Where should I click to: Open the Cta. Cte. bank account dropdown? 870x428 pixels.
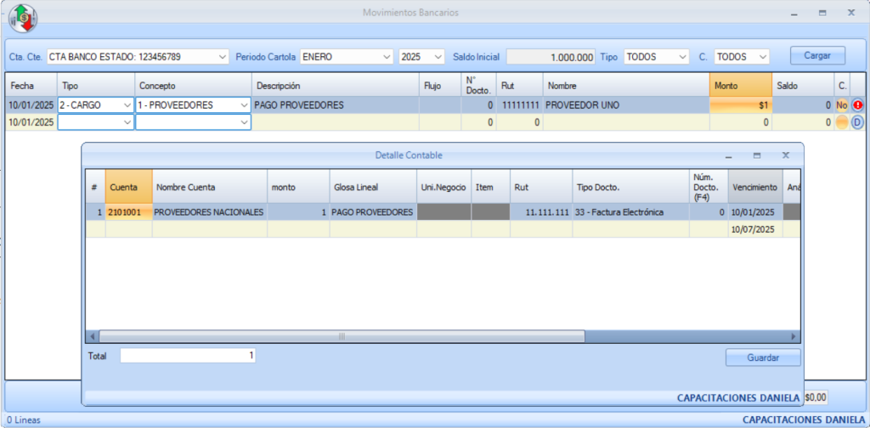223,57
